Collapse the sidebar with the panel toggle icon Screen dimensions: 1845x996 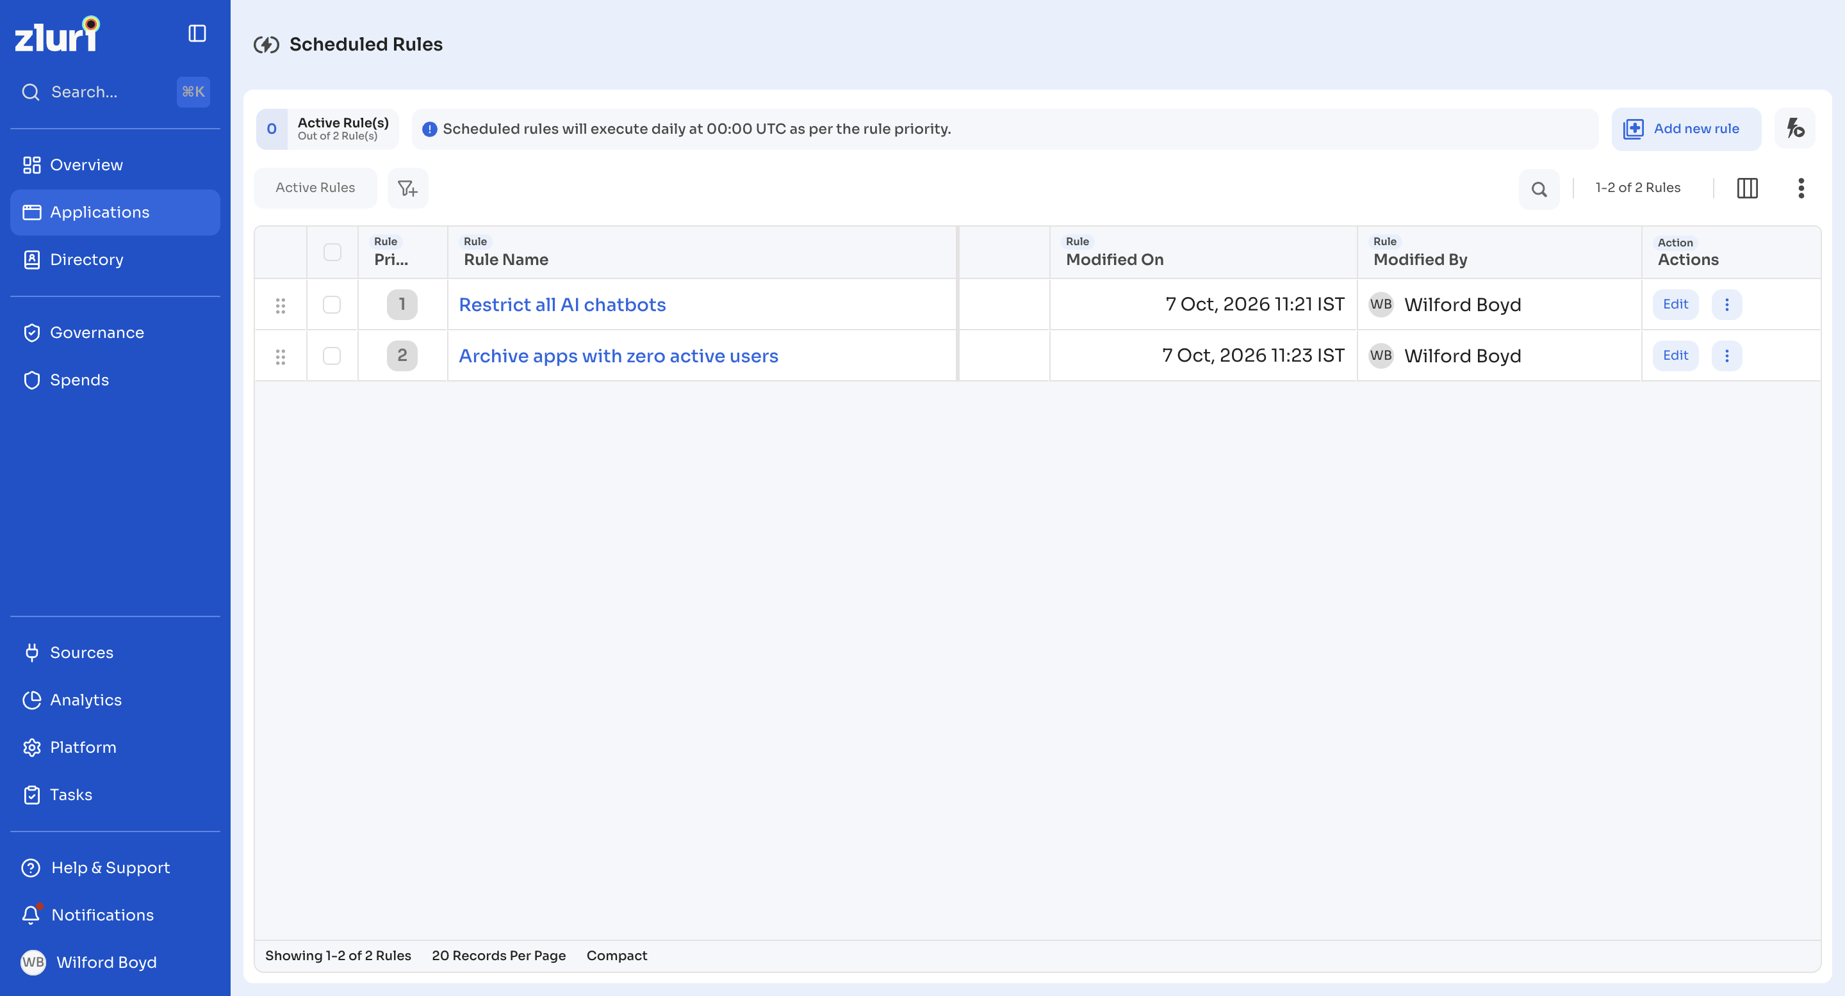coord(197,34)
